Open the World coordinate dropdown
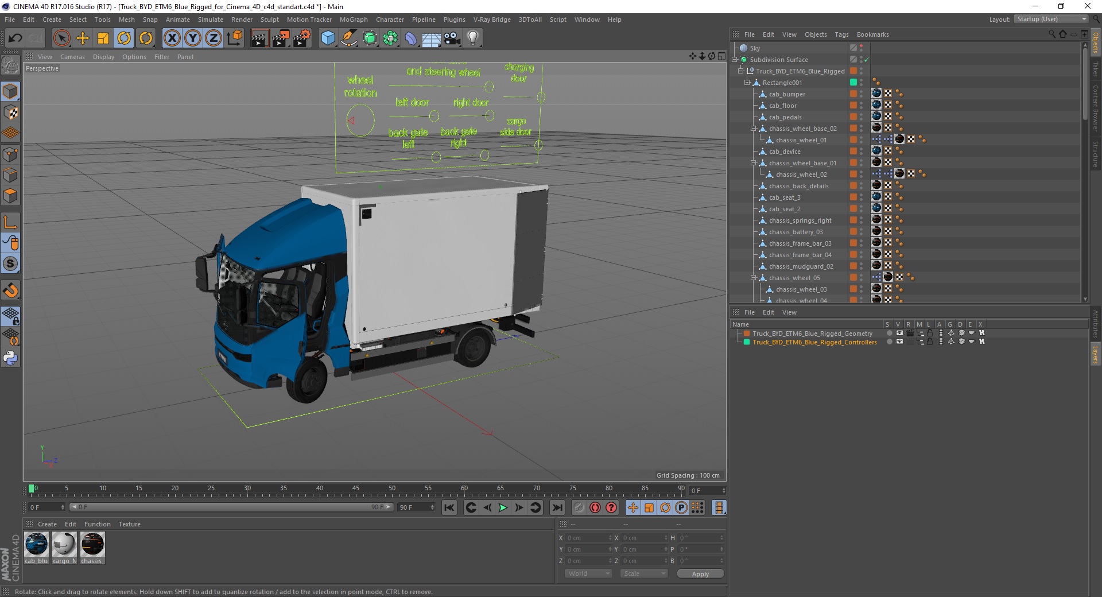This screenshot has height=597, width=1102. [588, 573]
